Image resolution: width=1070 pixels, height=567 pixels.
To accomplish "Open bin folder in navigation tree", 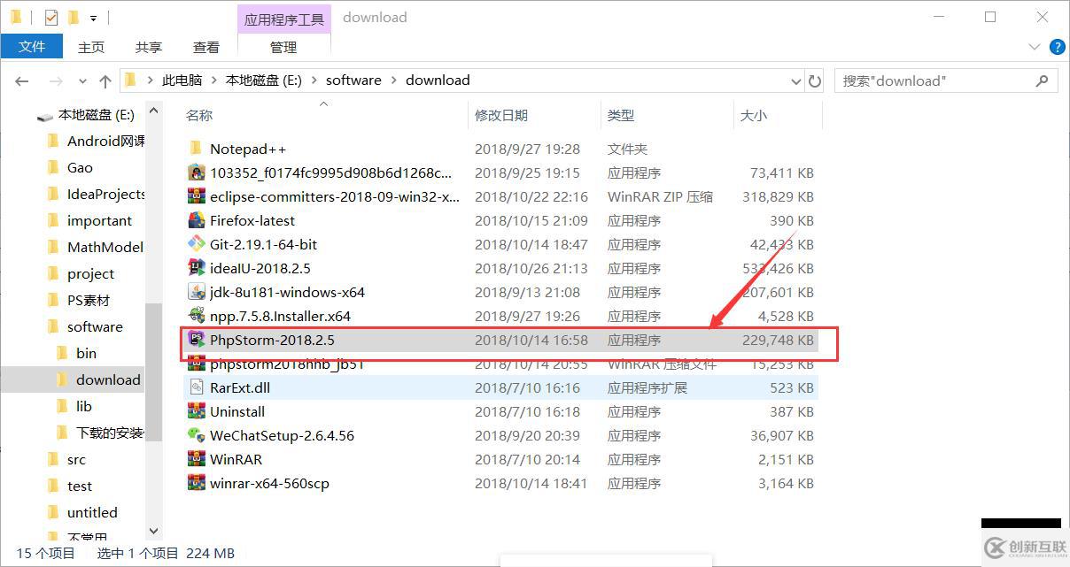I will (86, 354).
